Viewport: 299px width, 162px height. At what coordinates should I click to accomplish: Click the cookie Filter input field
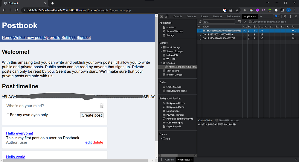[x=219, y=22]
